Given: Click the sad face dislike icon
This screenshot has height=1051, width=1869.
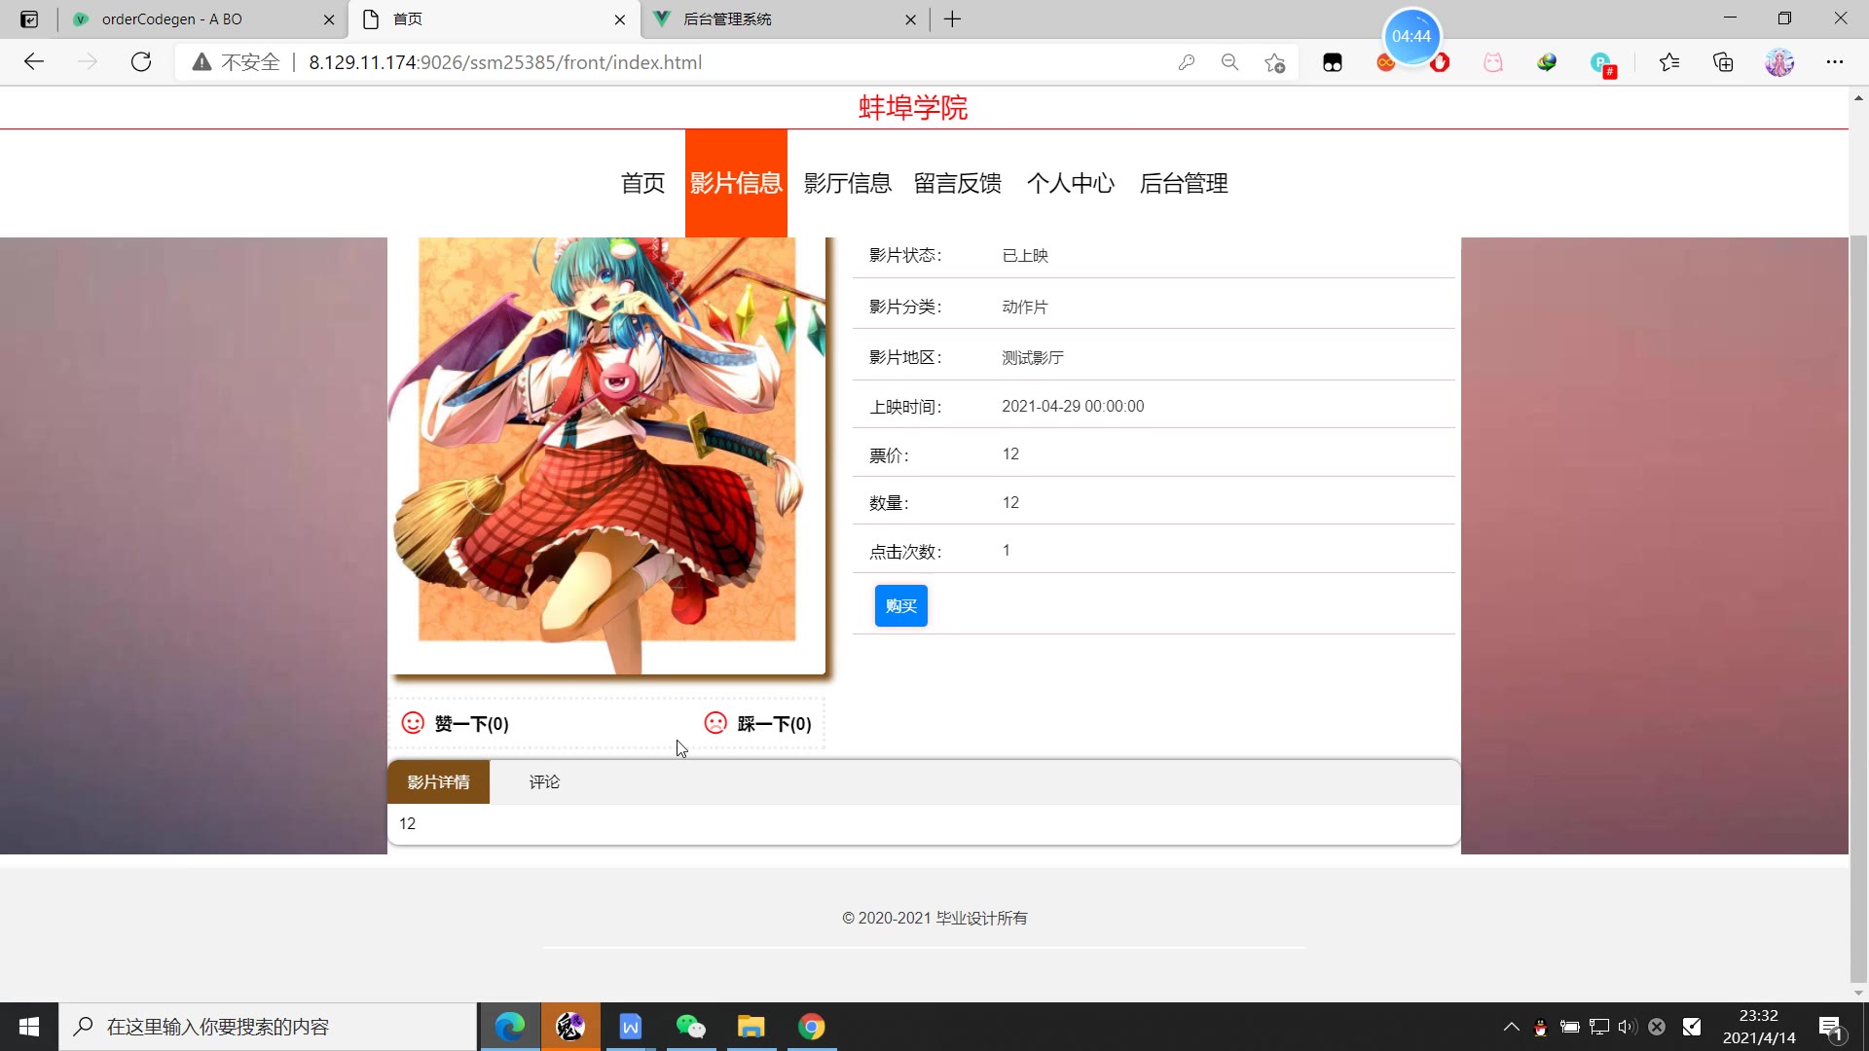Looking at the screenshot, I should tap(715, 723).
